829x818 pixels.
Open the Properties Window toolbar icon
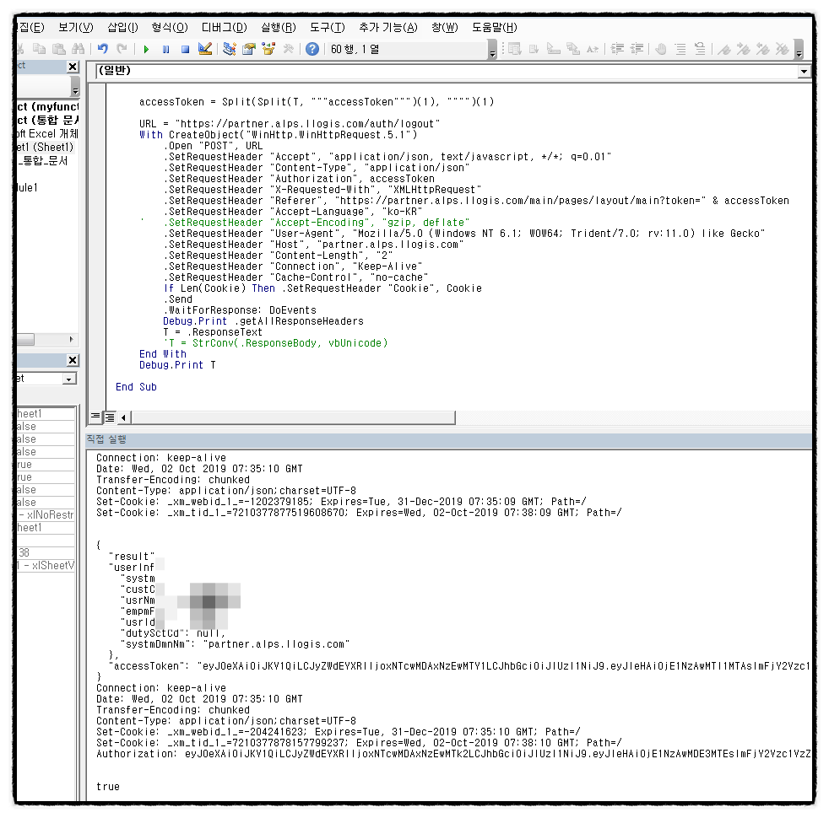coord(249,50)
